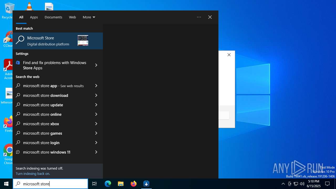Screen dimensions: 336x189
Task: Close the search panel with X
Action: [x=210, y=17]
